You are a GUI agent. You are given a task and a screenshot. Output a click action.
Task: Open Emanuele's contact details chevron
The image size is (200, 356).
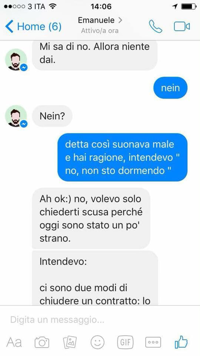[120, 20]
